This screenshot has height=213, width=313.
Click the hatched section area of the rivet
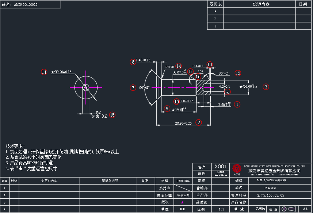[202, 88]
